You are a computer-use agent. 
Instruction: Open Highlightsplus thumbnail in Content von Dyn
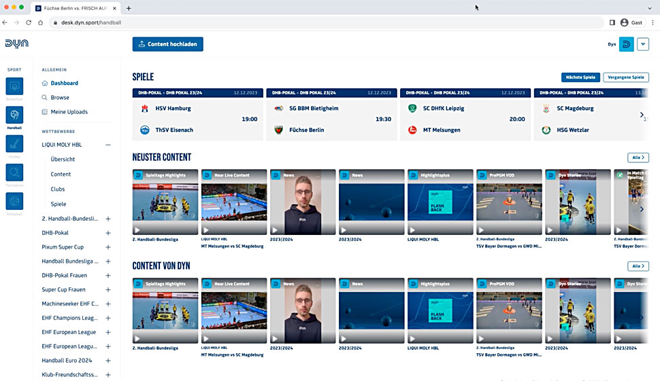[x=440, y=311]
